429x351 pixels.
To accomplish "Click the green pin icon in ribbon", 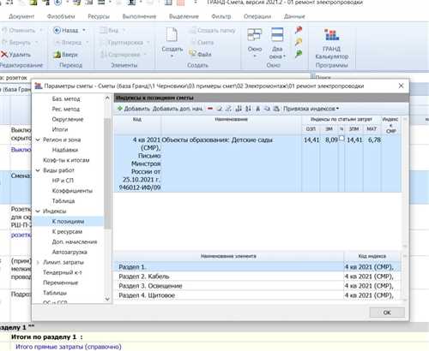I will pos(299,54).
